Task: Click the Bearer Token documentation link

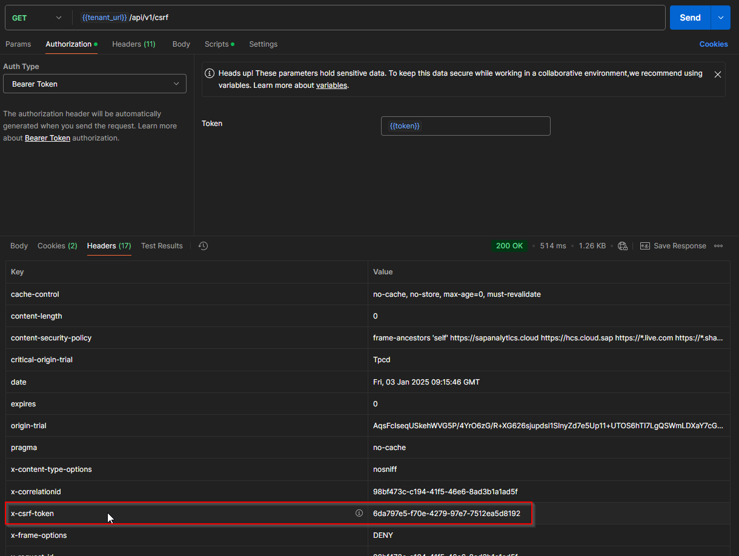Action: point(47,137)
